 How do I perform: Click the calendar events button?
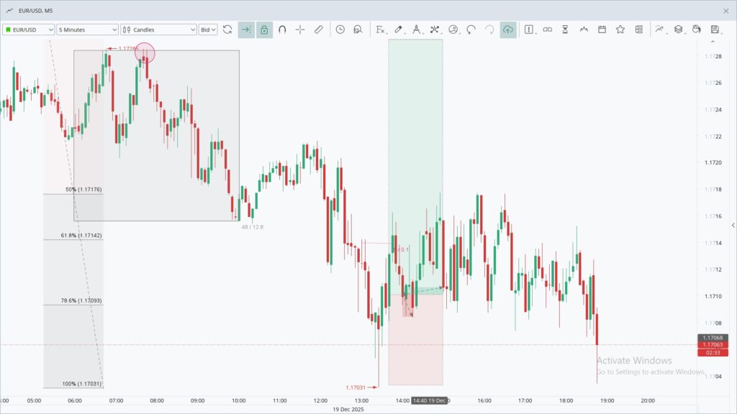pyautogui.click(x=602, y=29)
